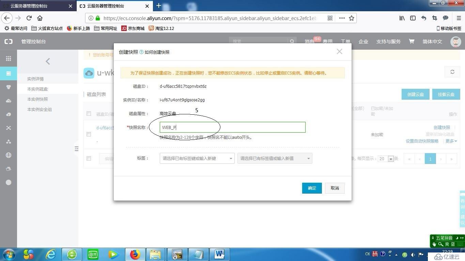
Task: Confirm snapshot creation with 确定 button
Action: [312, 188]
